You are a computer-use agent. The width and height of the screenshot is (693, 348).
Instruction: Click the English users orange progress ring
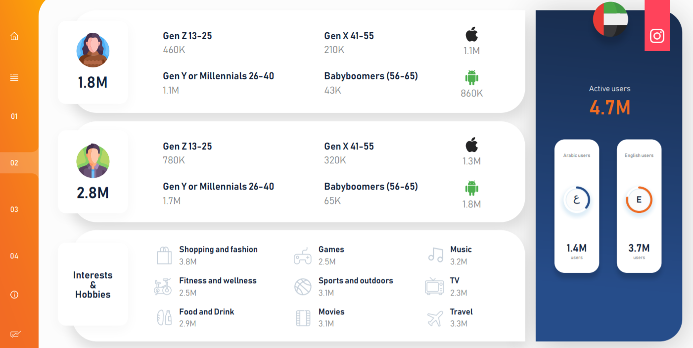639,200
